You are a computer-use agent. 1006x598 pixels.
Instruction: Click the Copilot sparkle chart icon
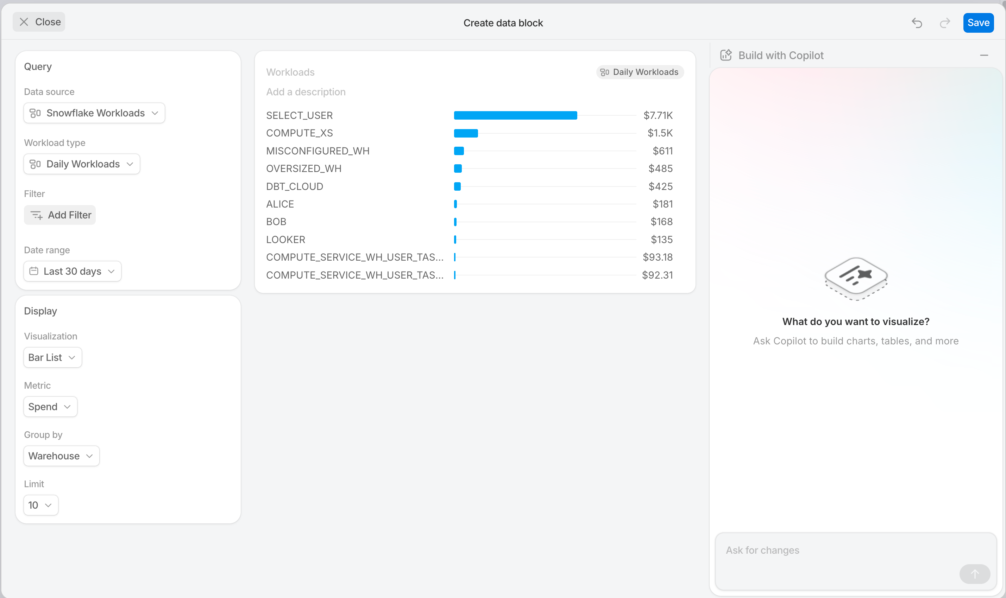click(726, 55)
